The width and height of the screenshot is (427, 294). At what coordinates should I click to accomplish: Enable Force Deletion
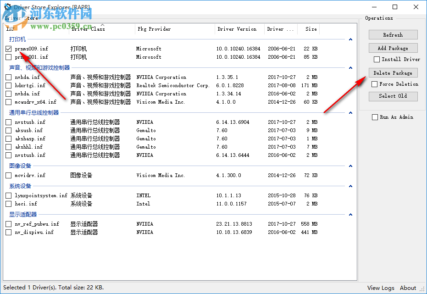374,84
